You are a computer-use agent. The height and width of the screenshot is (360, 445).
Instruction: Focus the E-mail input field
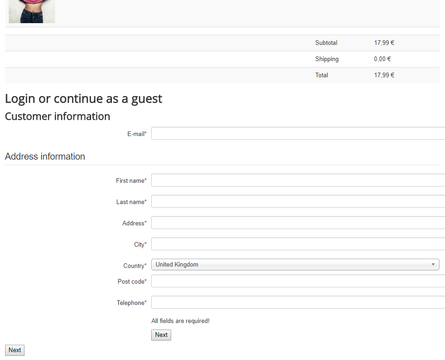[x=298, y=133]
